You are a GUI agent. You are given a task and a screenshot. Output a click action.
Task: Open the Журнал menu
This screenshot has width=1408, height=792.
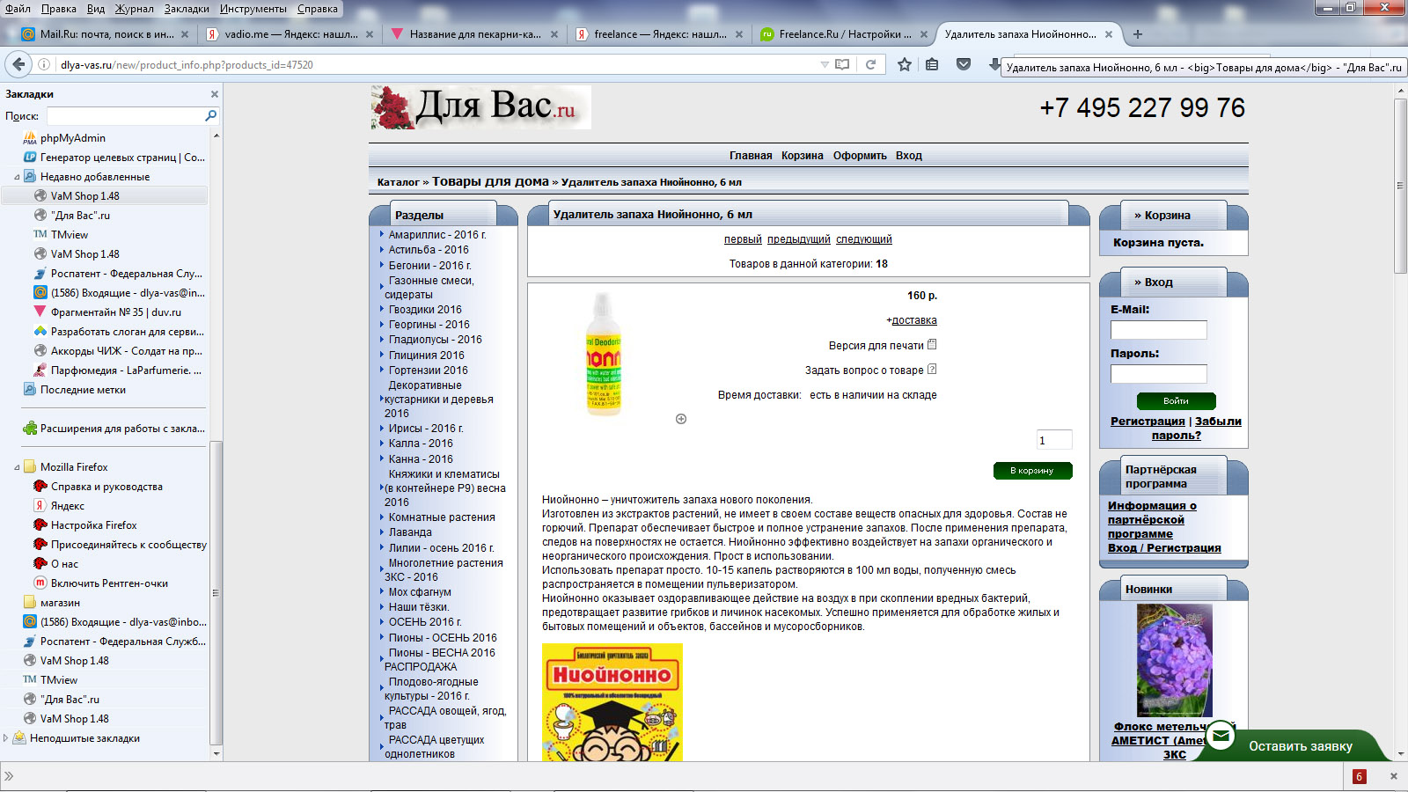pyautogui.click(x=134, y=9)
